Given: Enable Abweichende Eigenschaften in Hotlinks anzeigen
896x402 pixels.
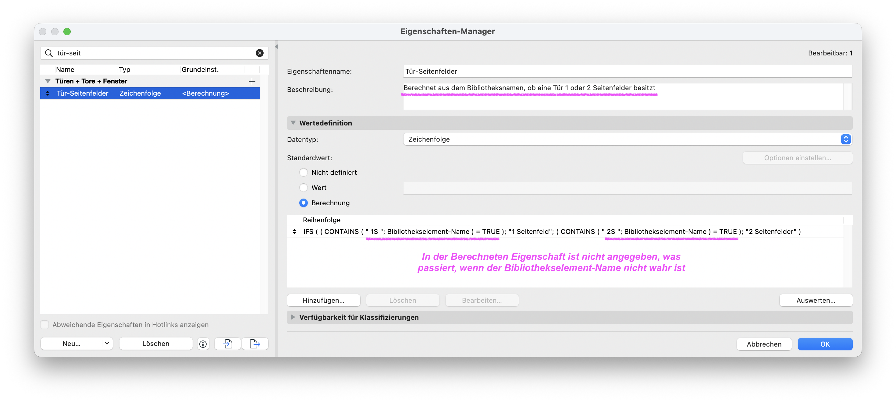Looking at the screenshot, I should pos(44,325).
